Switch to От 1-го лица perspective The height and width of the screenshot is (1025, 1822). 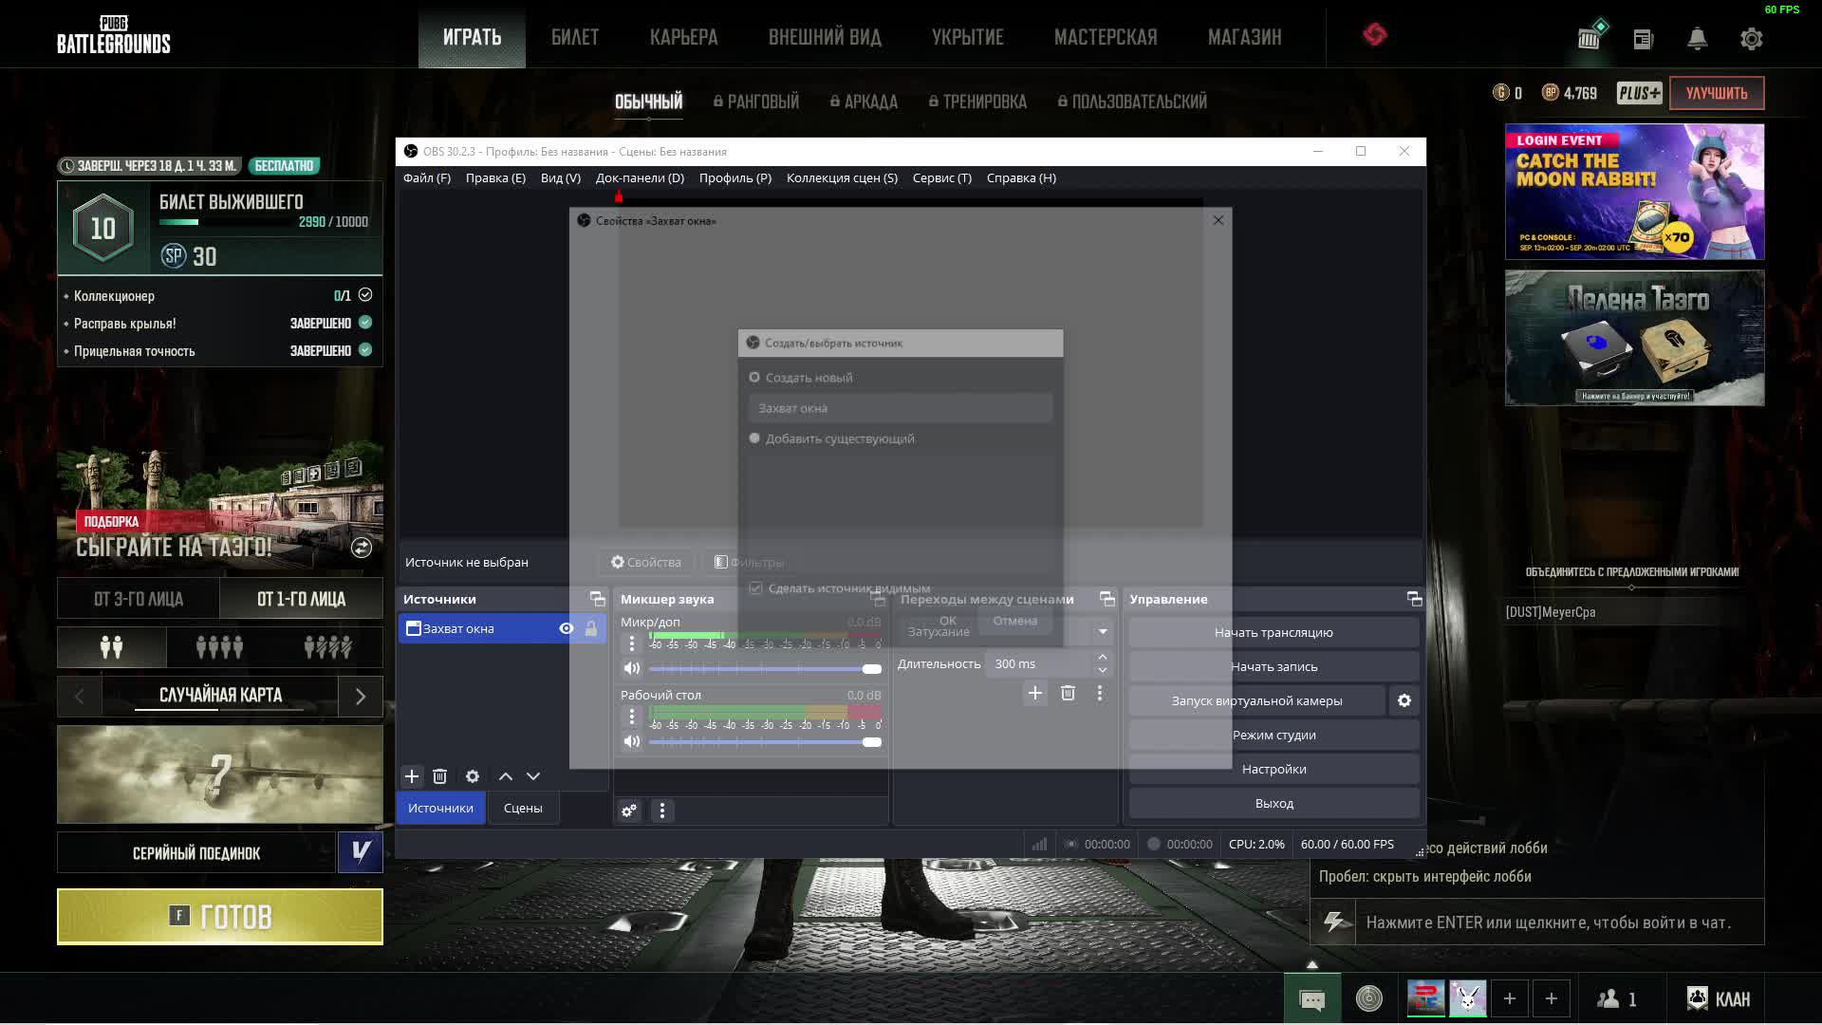click(302, 599)
